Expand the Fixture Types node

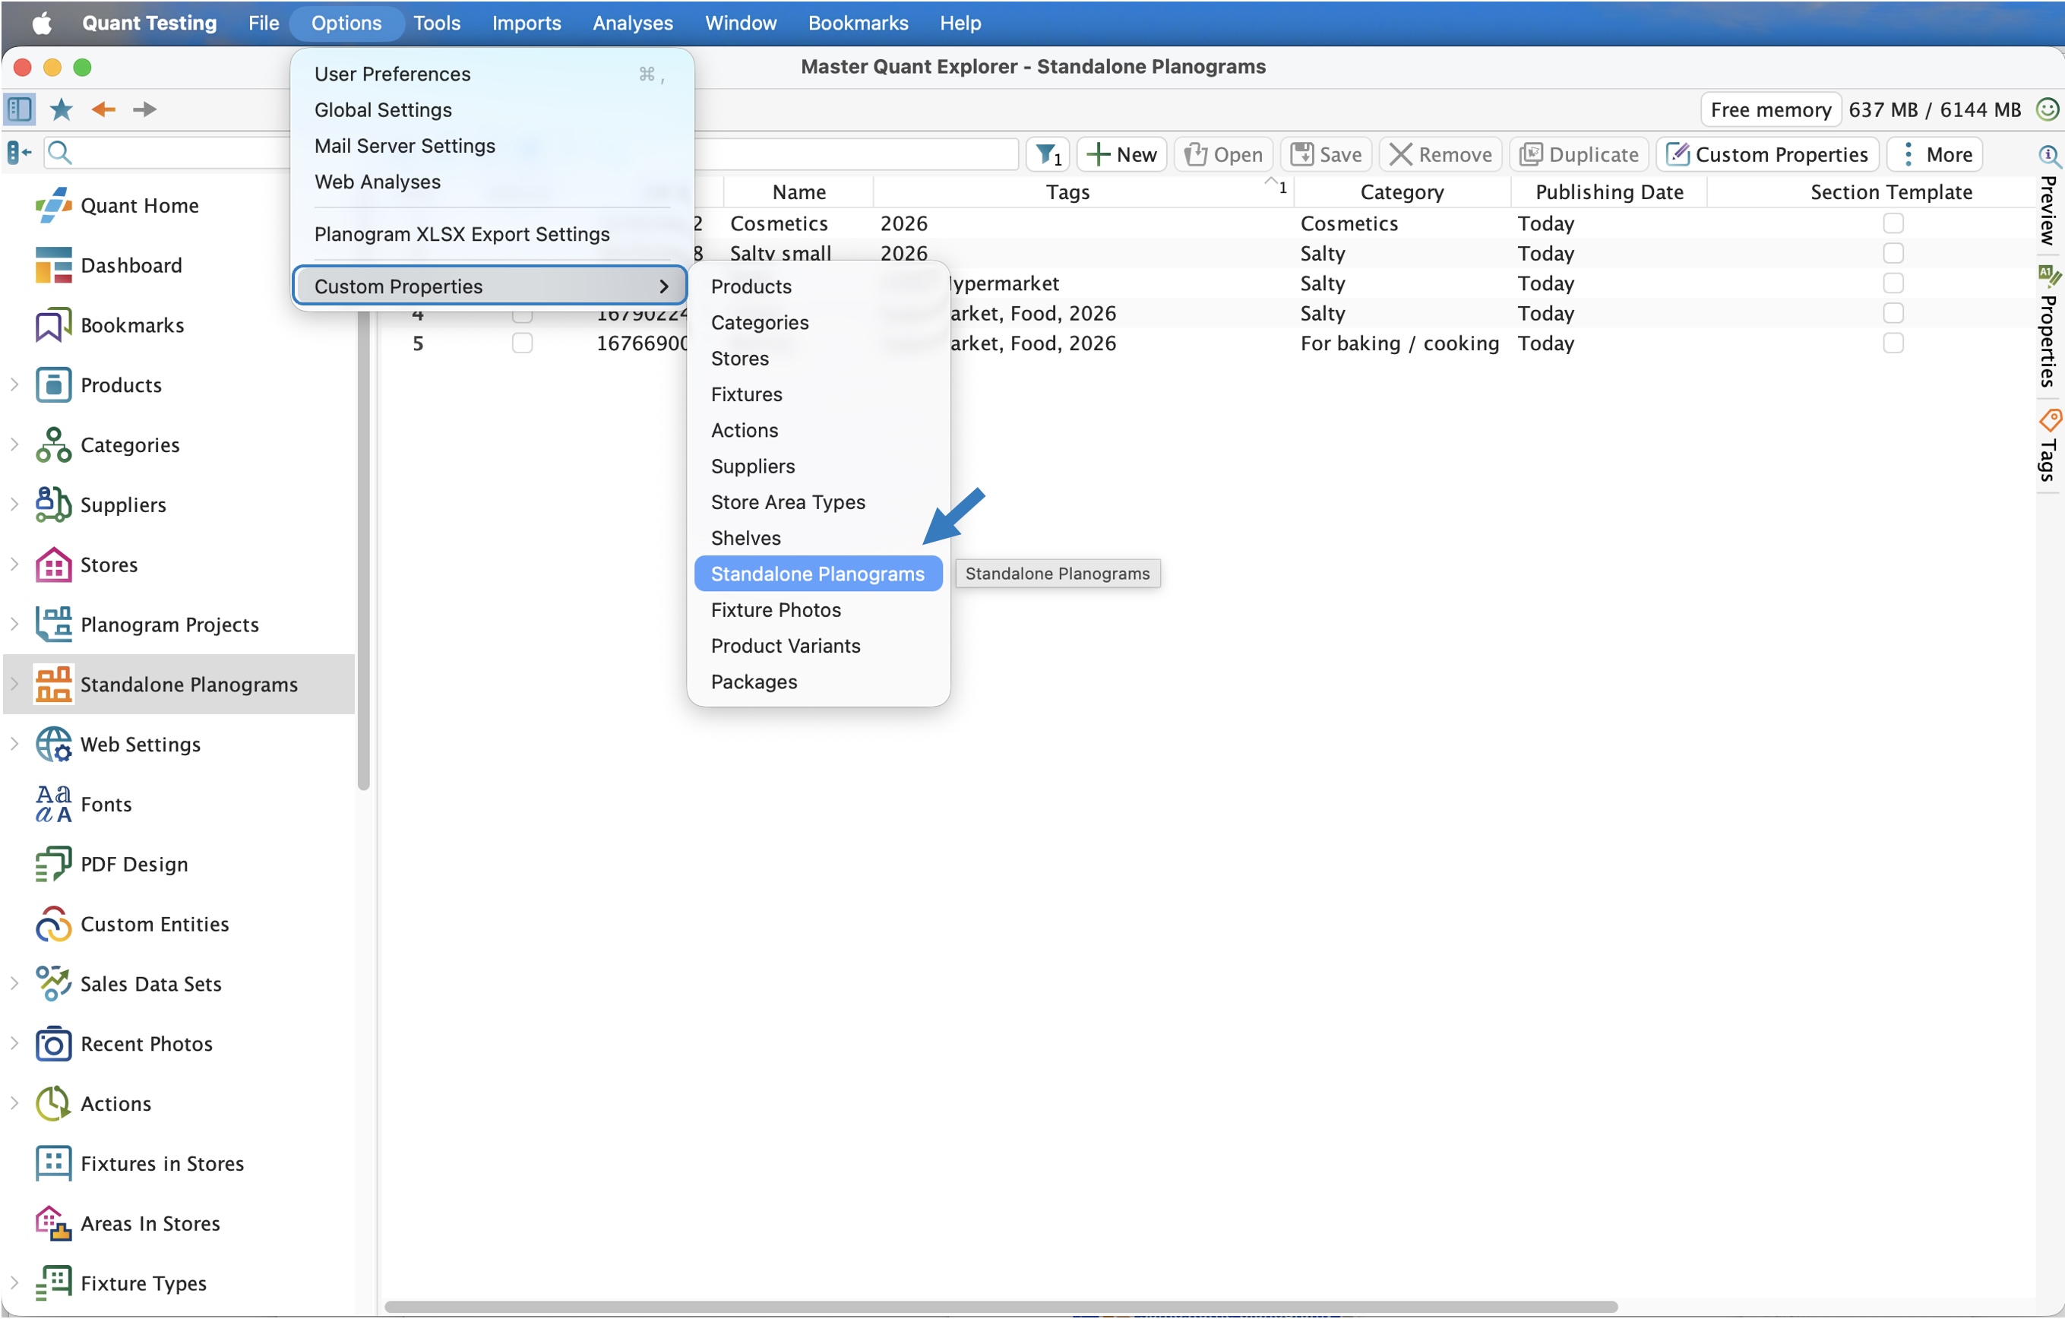click(14, 1284)
